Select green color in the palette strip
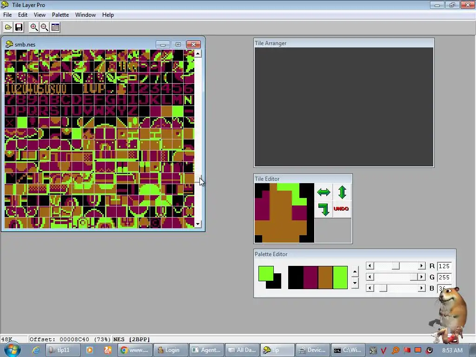This screenshot has height=357, width=476. [340, 278]
